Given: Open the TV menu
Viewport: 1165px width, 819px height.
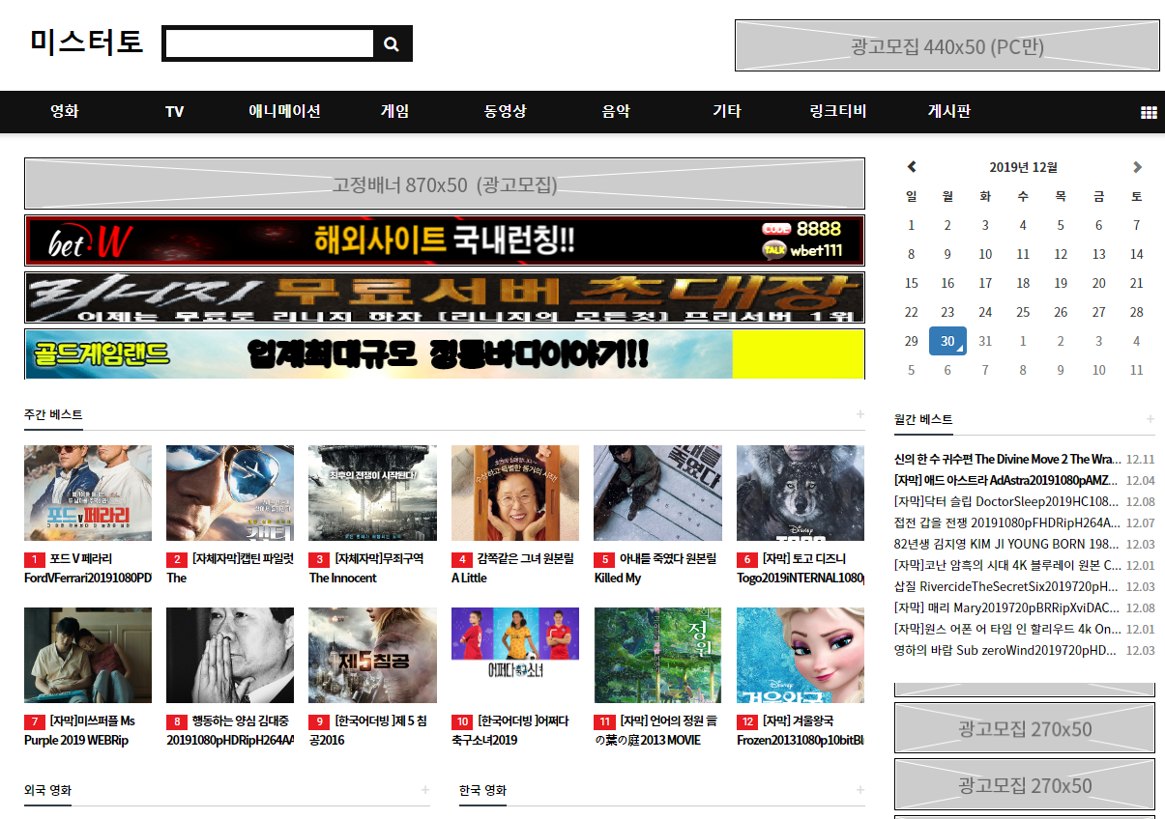Looking at the screenshot, I should [x=174, y=111].
